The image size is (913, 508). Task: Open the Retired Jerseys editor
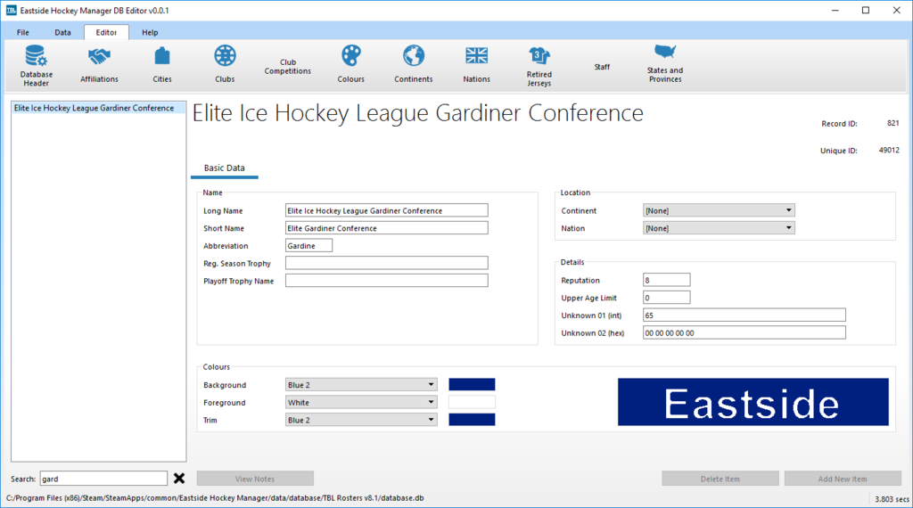(539, 65)
